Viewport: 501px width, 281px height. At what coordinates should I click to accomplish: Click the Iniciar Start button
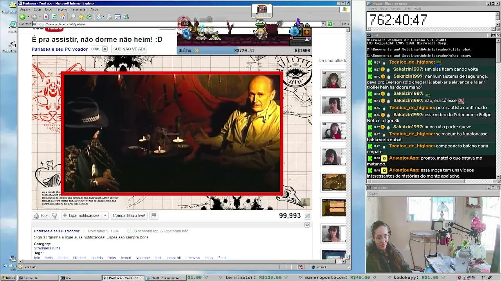pos(8,278)
